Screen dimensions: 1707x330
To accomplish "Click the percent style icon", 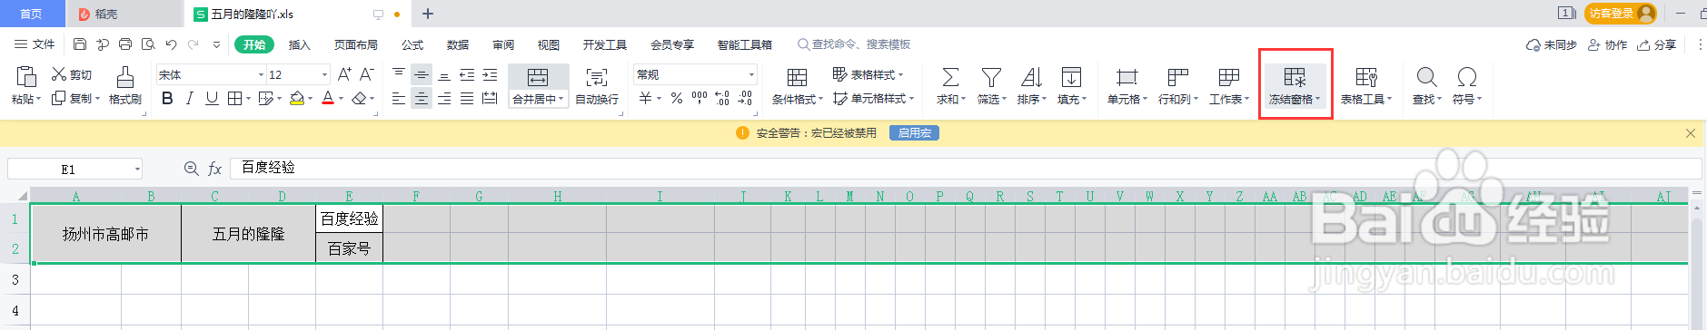I will click(677, 98).
